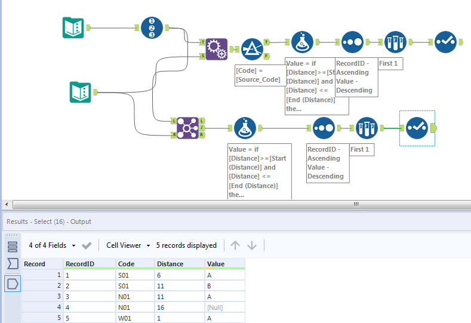Click the messages list icon in results sidebar
The image size is (471, 323).
pos(13,247)
